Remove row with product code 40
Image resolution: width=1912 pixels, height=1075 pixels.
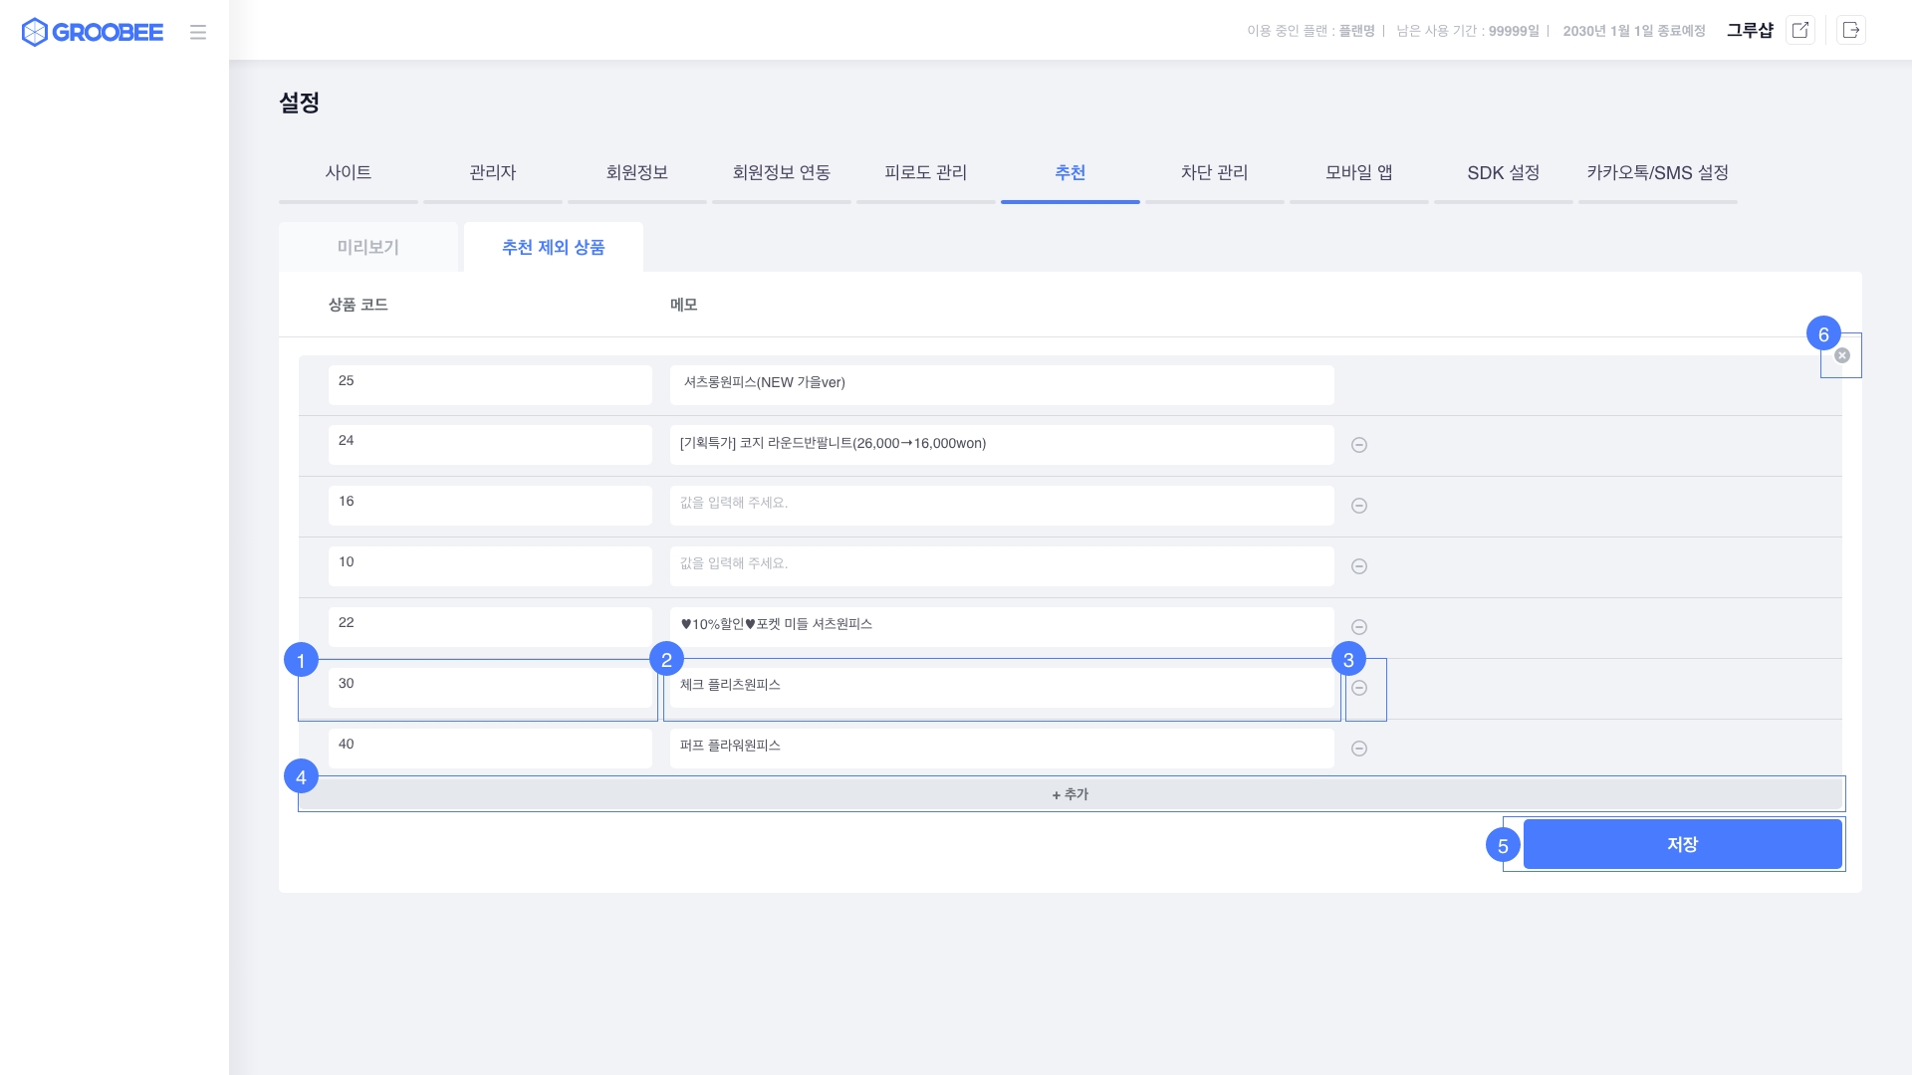click(1359, 749)
